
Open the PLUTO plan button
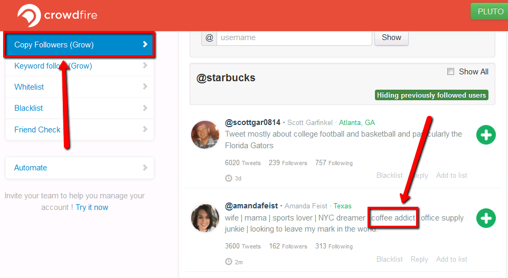pos(490,11)
